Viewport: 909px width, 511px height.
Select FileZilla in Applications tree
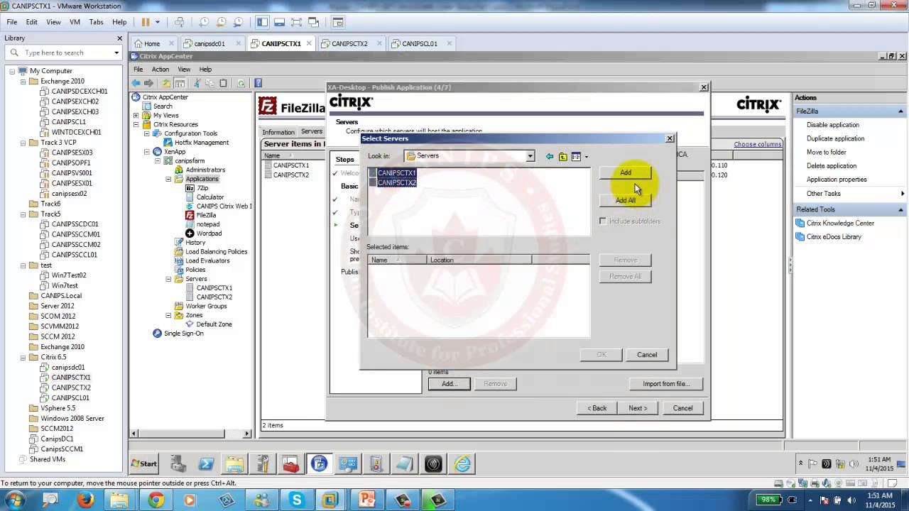point(206,215)
